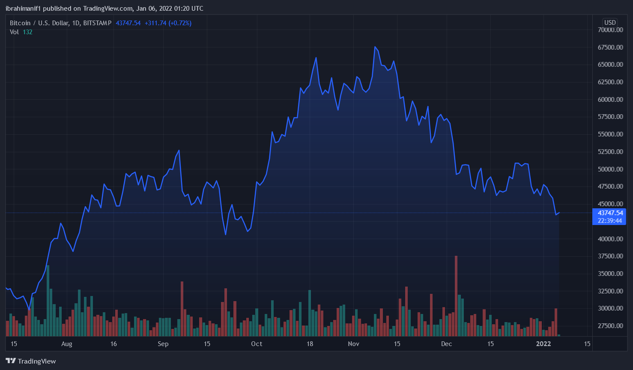Click the 50000.00 price scale label
Viewport: 633px width, 370px height.
610,169
